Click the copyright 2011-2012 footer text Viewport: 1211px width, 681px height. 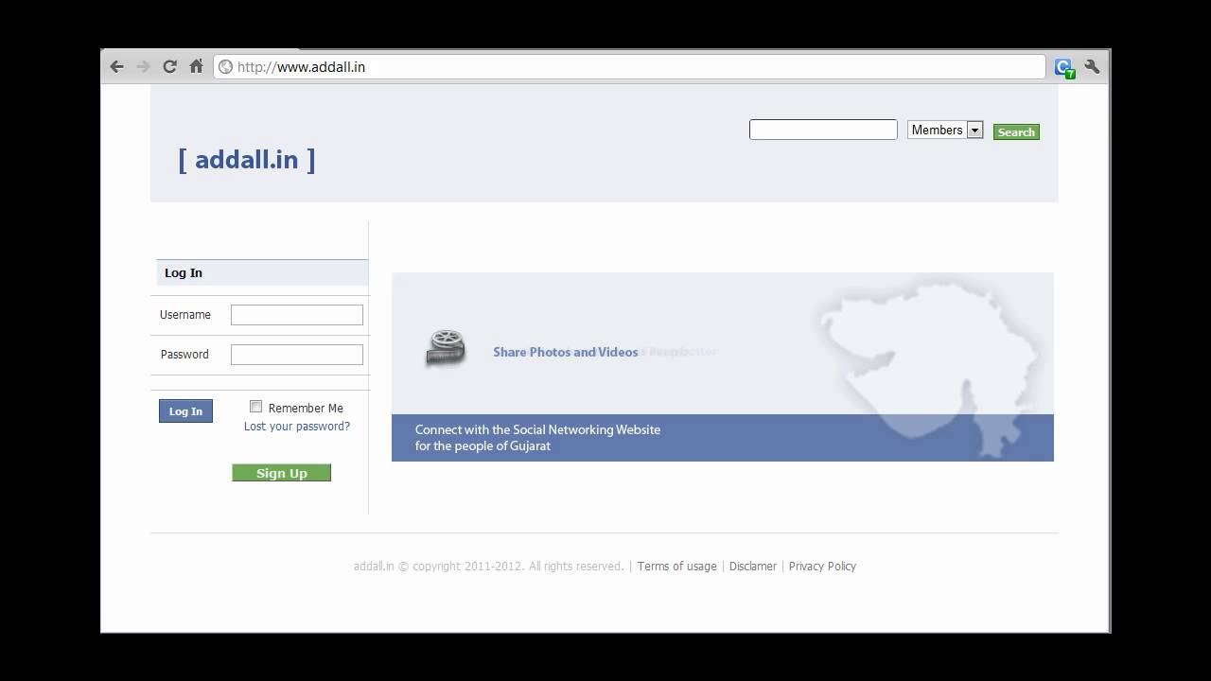(x=488, y=567)
